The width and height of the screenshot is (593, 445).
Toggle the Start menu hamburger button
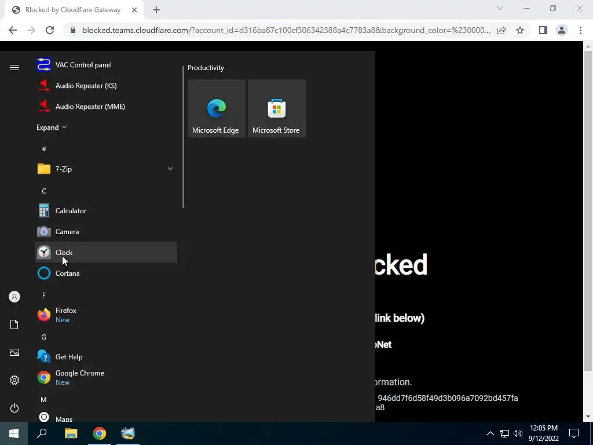14,67
